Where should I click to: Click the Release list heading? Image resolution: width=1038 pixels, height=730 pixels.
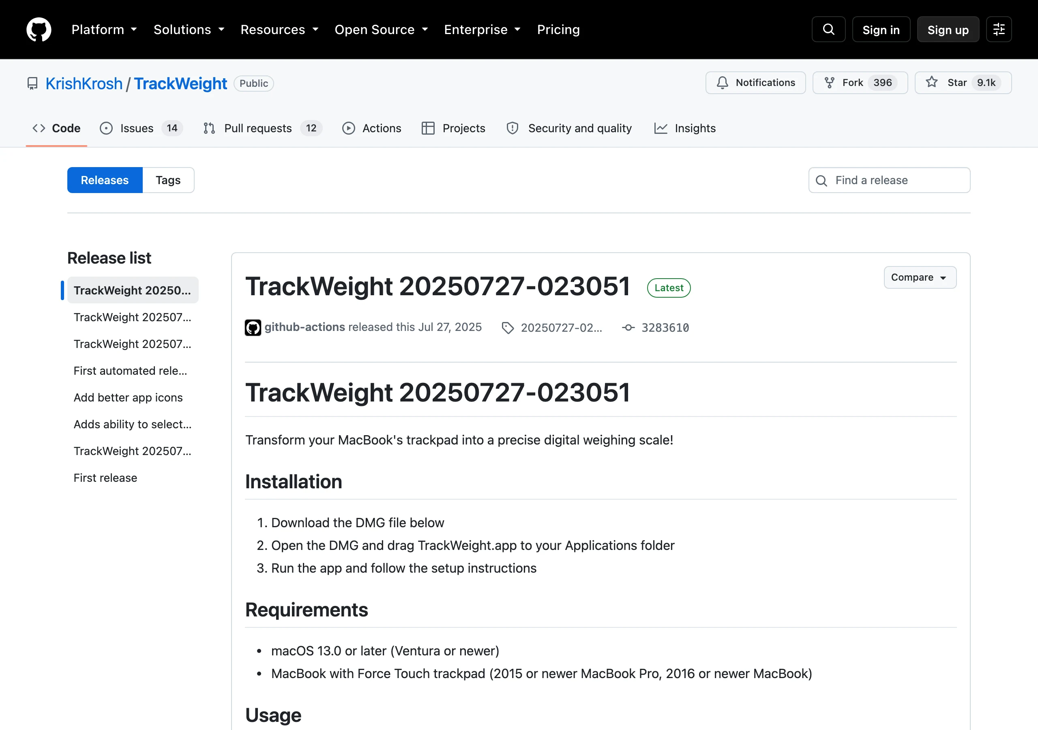click(109, 258)
